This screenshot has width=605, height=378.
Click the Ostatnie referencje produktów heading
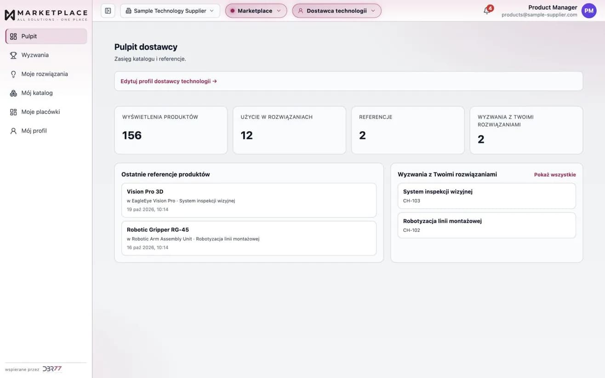click(x=166, y=174)
